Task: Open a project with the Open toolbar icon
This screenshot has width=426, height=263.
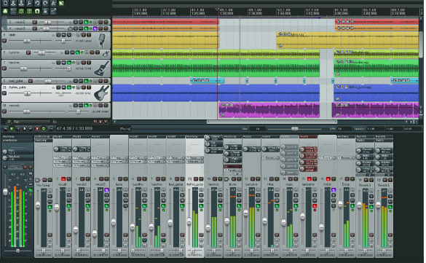Action: [x=13, y=3]
